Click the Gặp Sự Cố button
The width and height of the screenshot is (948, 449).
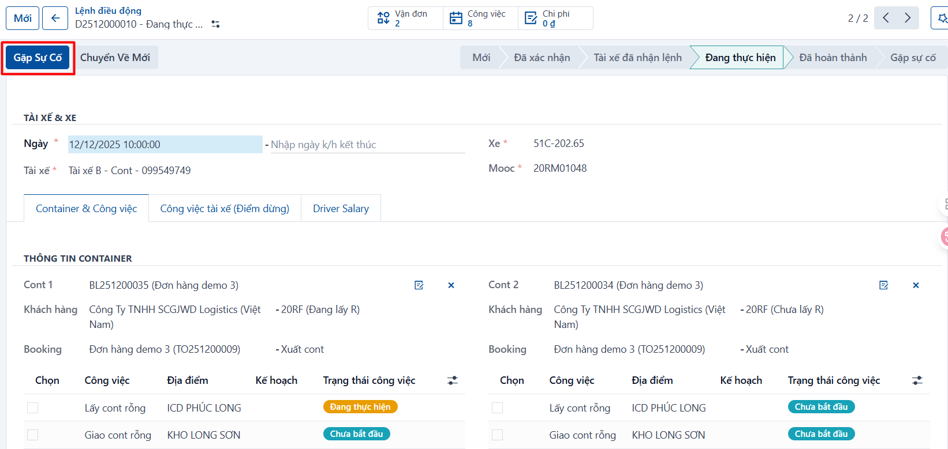tap(38, 58)
